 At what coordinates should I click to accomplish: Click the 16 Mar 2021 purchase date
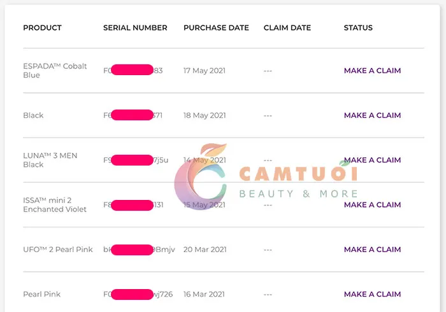coord(204,294)
